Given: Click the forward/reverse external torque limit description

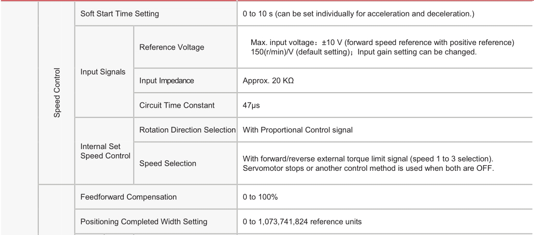Looking at the screenshot, I should (368, 164).
